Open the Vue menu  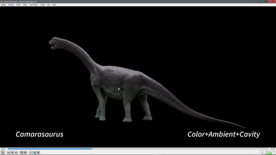(49, 5)
